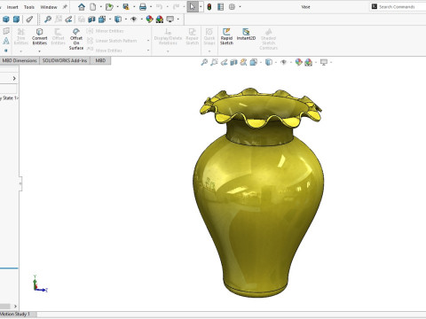Click Previous View in the second-row toolbar
This screenshot has height=319, width=426.
(68, 19)
